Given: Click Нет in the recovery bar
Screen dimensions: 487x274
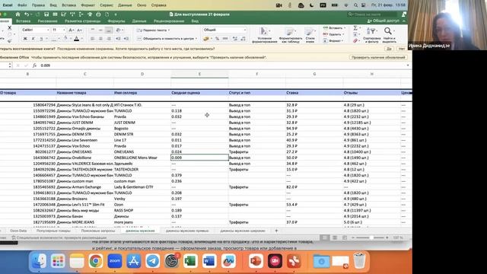Looking at the screenshot, I should click(x=402, y=49).
